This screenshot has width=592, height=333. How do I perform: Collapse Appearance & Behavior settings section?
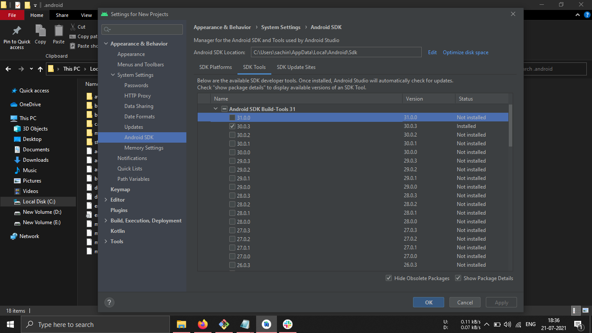106,44
